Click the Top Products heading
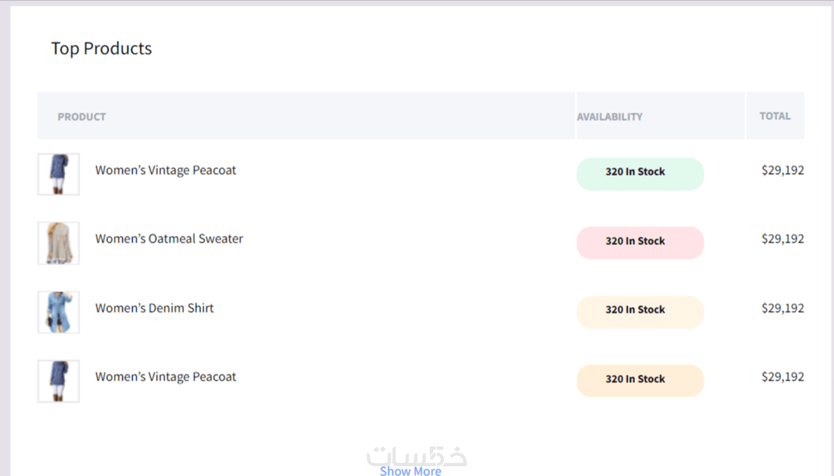This screenshot has height=476, width=834. (102, 49)
